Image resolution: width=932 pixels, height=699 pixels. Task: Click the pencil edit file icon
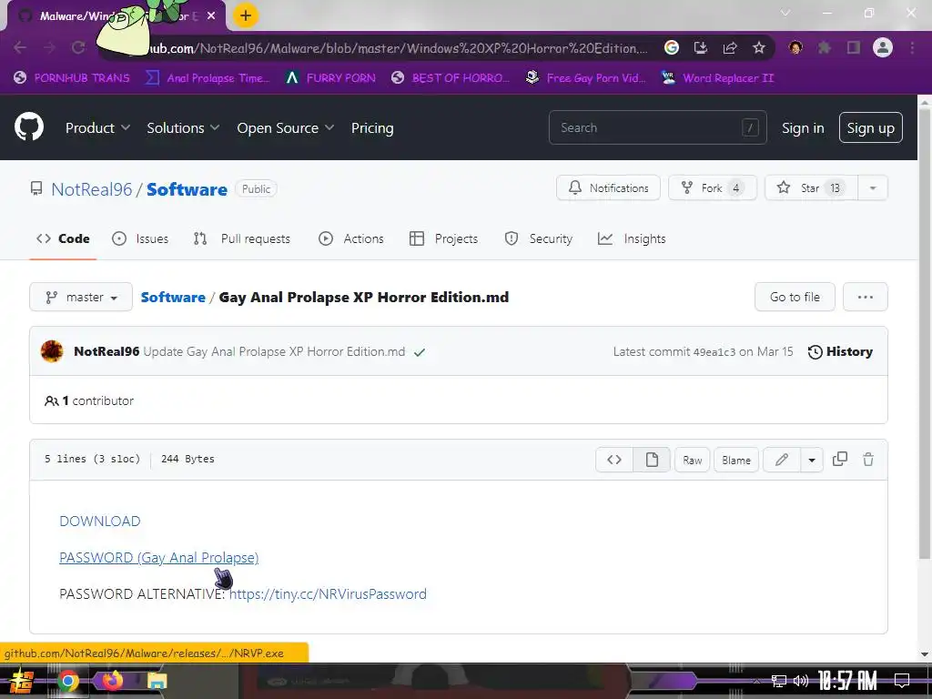782,460
